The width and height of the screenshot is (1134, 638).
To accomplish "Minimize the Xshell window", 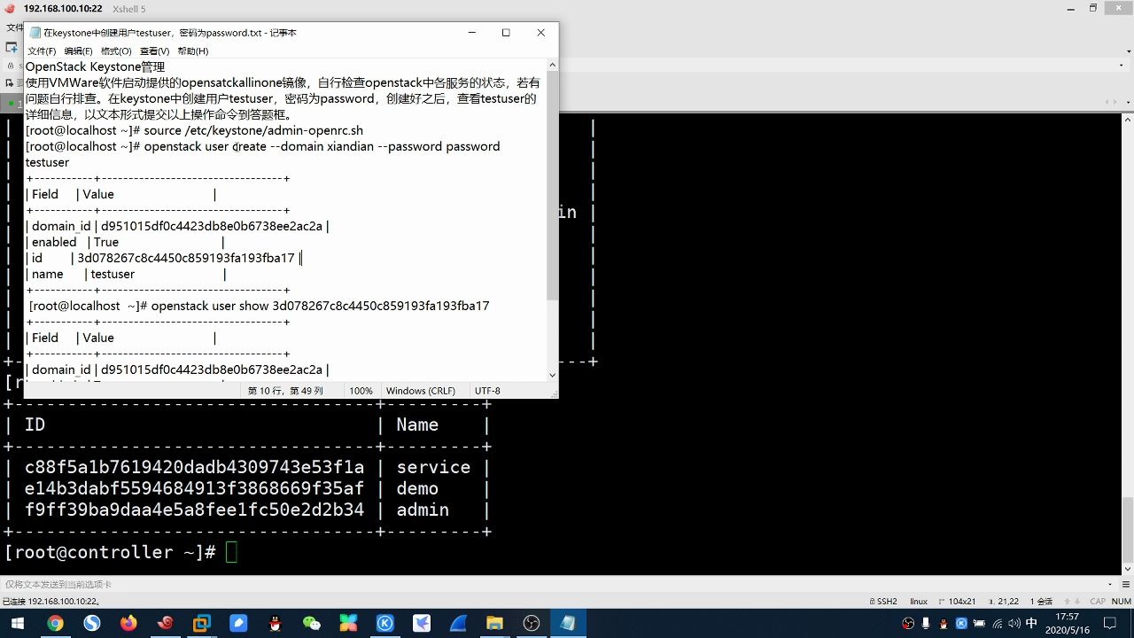I will tap(1069, 8).
